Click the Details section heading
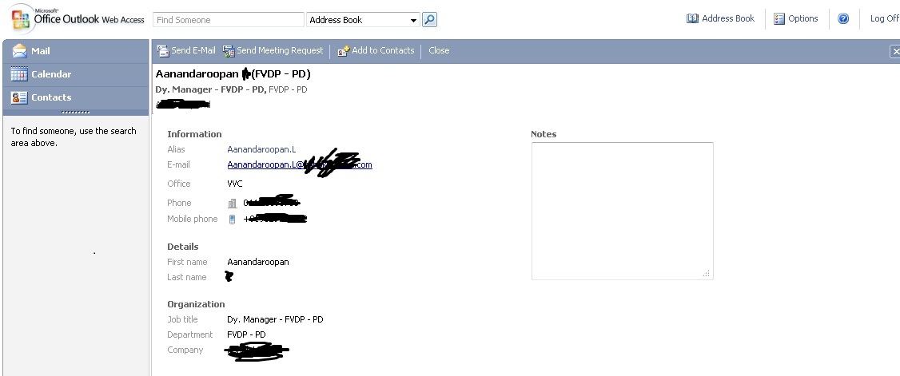Image resolution: width=900 pixels, height=376 pixels. click(182, 247)
